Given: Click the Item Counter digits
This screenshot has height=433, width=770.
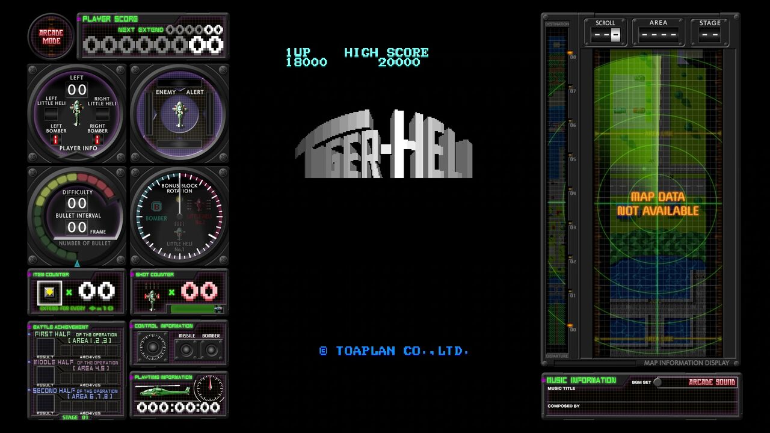Looking at the screenshot, I should click(97, 292).
